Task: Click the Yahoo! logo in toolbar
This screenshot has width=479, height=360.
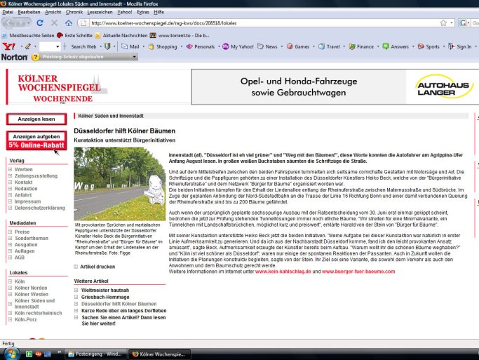Action: (x=9, y=46)
